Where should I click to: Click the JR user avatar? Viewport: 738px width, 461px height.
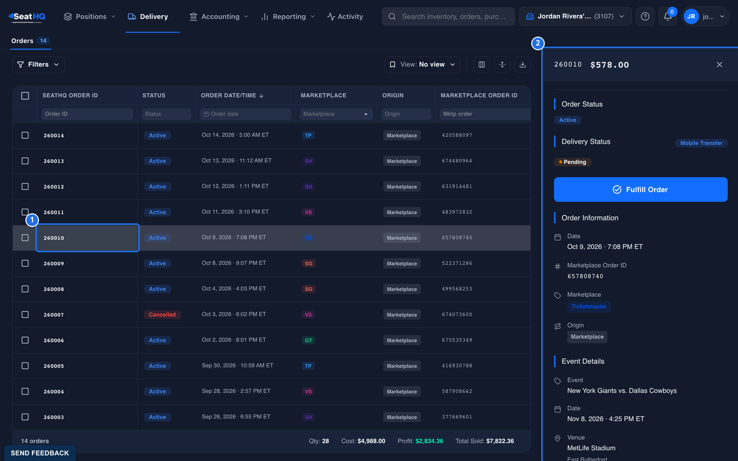coord(691,17)
